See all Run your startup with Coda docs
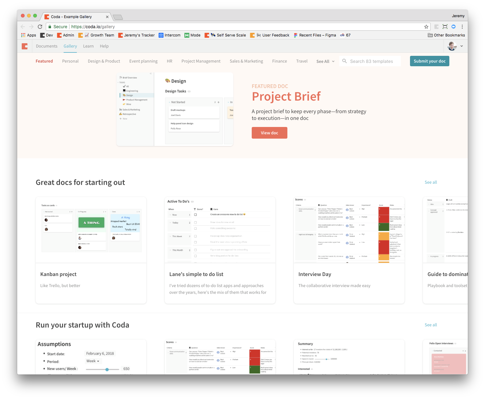 coord(431,325)
